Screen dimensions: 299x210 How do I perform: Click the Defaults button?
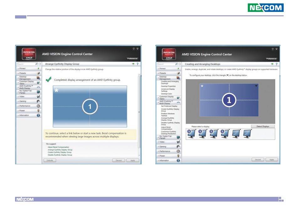pos(50,161)
